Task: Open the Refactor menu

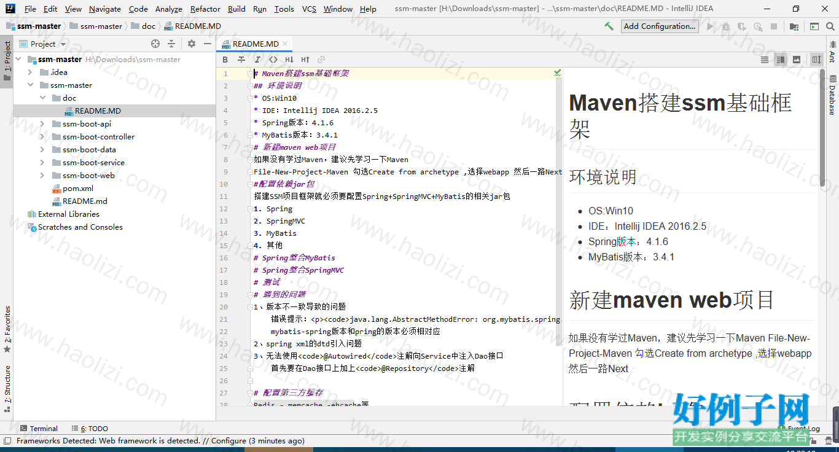Action: pyautogui.click(x=205, y=9)
